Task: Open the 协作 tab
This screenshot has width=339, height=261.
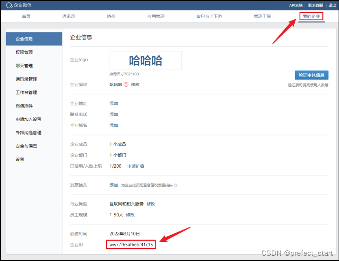Action: click(111, 16)
